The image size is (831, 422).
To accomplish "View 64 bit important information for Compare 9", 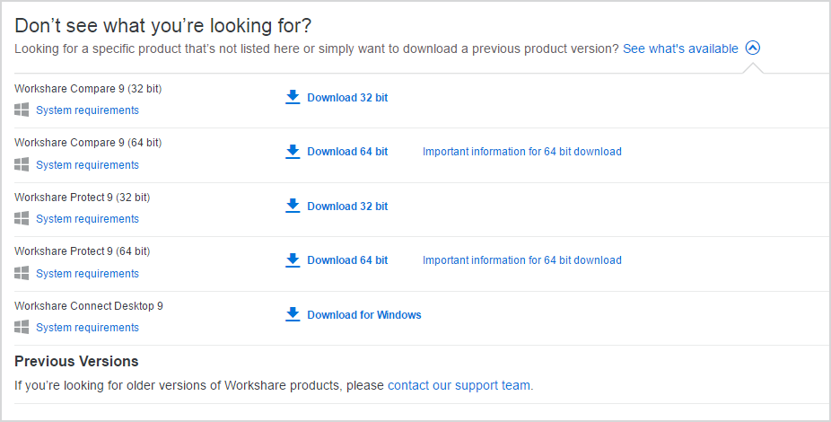I will click(x=522, y=152).
